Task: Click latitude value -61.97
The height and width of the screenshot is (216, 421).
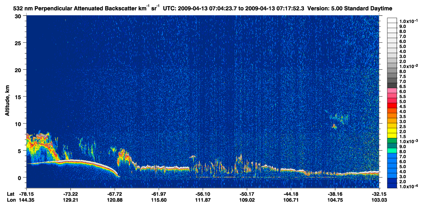Action: [x=159, y=194]
